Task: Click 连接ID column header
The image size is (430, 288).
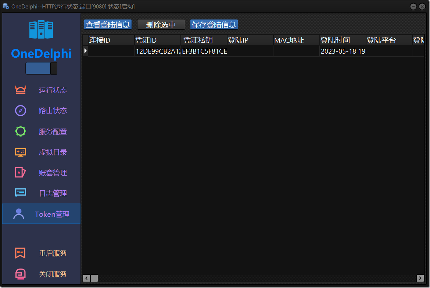Action: (x=111, y=40)
